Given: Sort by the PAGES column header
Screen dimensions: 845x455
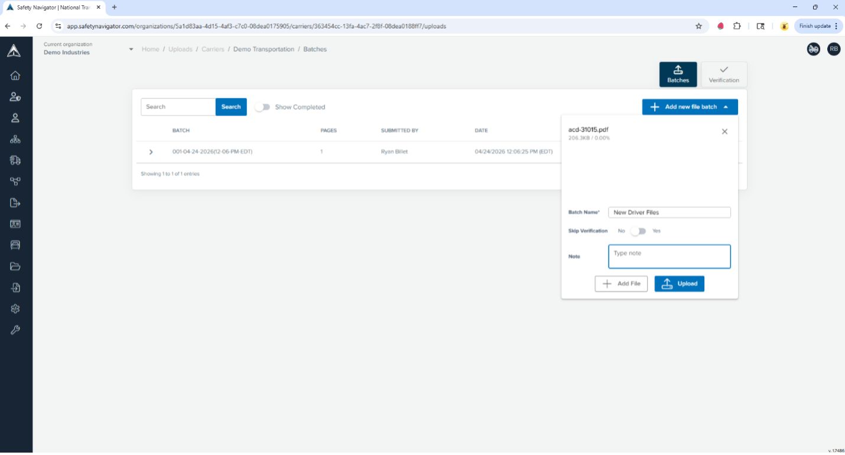Looking at the screenshot, I should point(329,131).
